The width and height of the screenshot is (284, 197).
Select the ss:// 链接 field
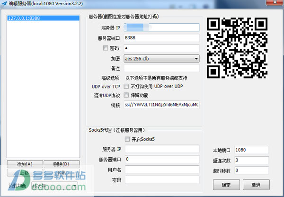pos(161,105)
